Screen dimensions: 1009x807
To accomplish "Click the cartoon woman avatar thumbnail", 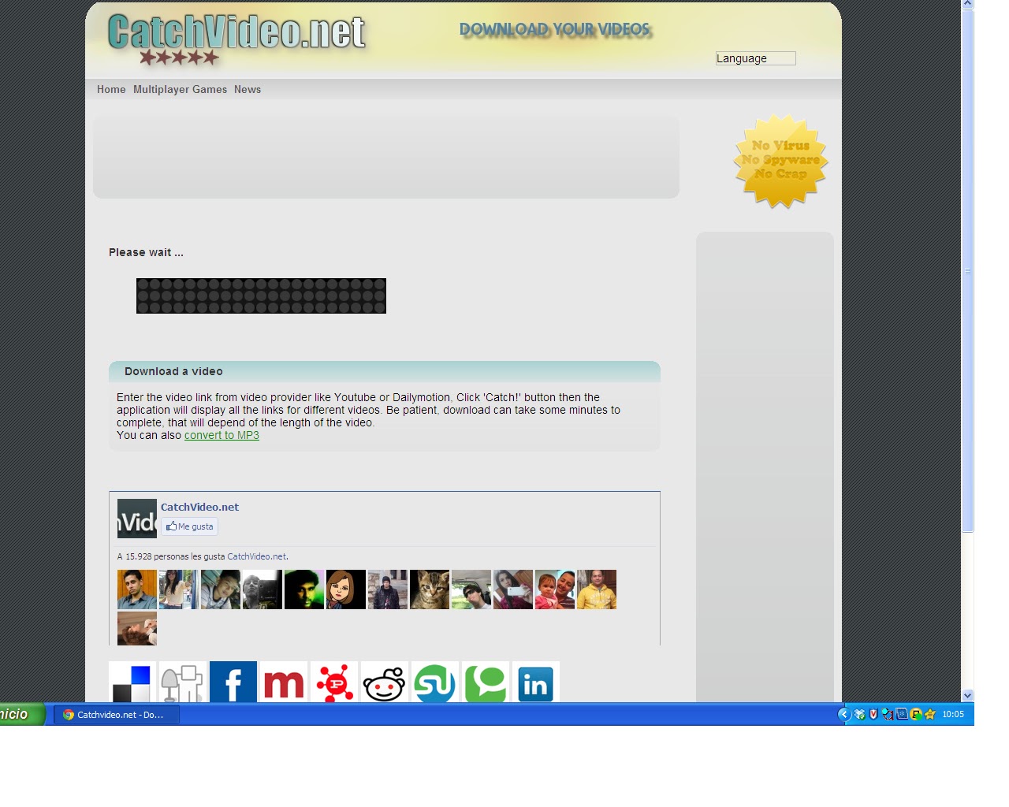I will click(346, 589).
